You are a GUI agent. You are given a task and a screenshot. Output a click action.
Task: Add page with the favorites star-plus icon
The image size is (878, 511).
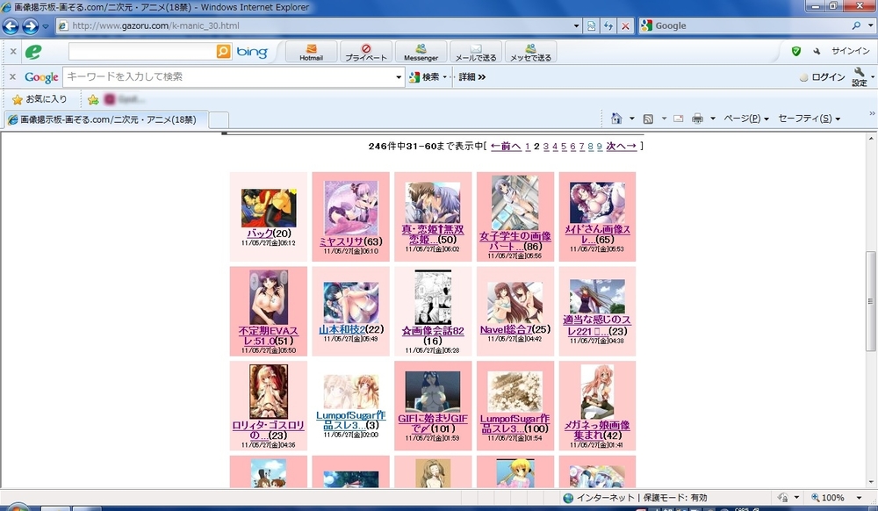coord(93,99)
